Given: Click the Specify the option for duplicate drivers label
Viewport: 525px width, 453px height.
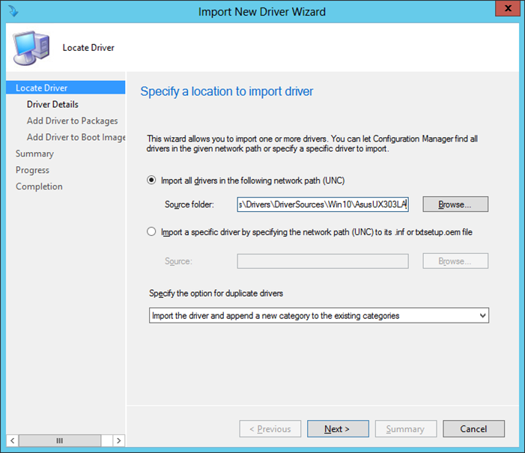Looking at the screenshot, I should [x=216, y=294].
